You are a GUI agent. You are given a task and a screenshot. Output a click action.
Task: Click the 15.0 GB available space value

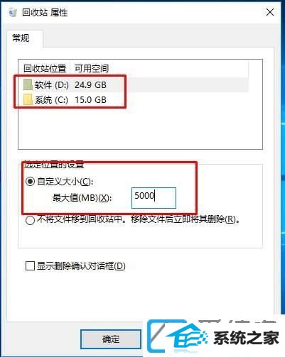90,100
